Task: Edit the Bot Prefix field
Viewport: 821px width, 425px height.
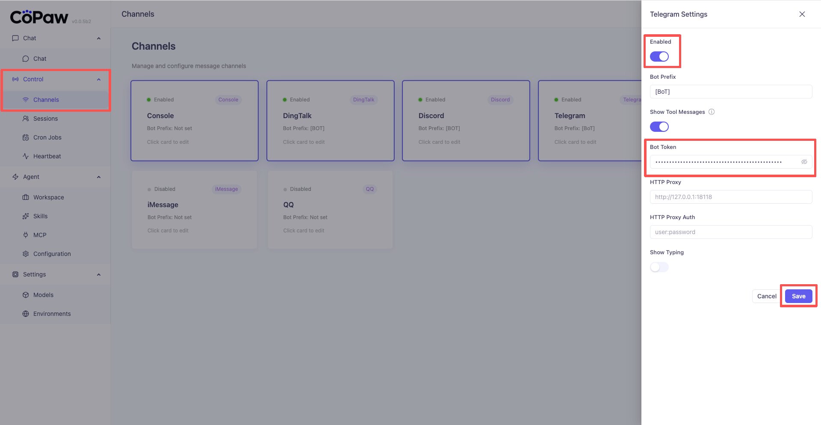Action: [731, 92]
